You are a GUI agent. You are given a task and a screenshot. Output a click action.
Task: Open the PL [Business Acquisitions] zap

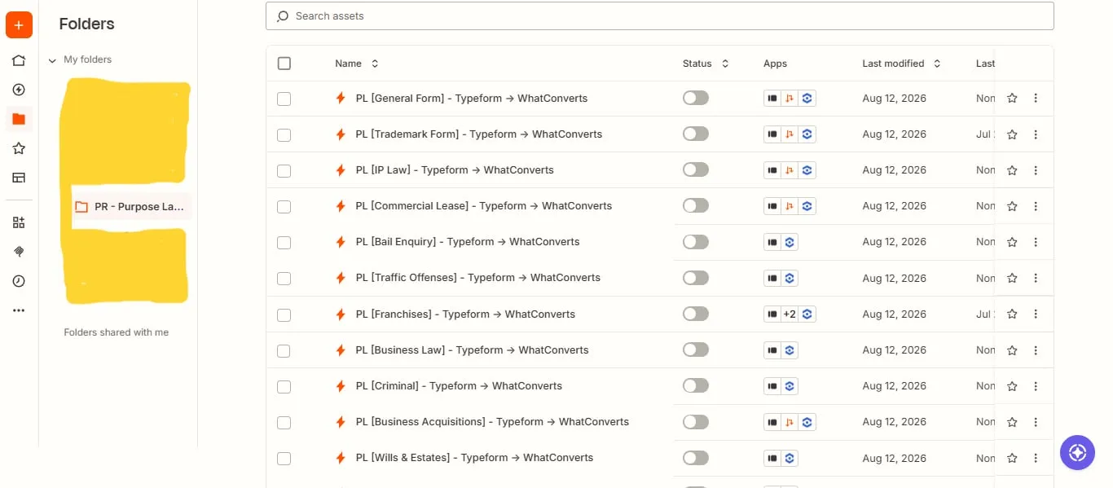pyautogui.click(x=492, y=422)
